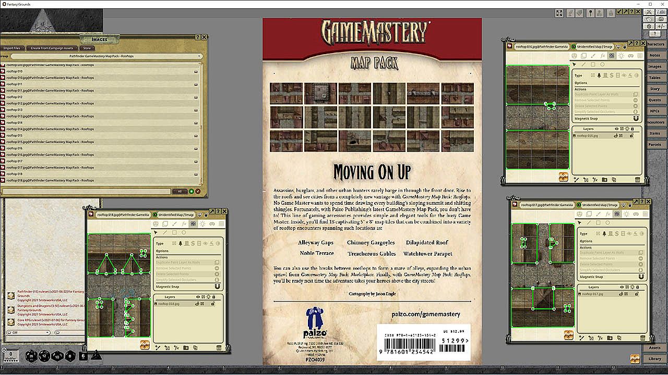Open rooftop 016.jpg entry in Images list
Image resolution: width=668 pixels, height=375 pixels.
coord(99,155)
